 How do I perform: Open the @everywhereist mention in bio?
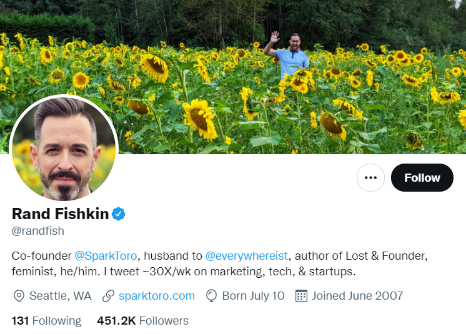247,256
